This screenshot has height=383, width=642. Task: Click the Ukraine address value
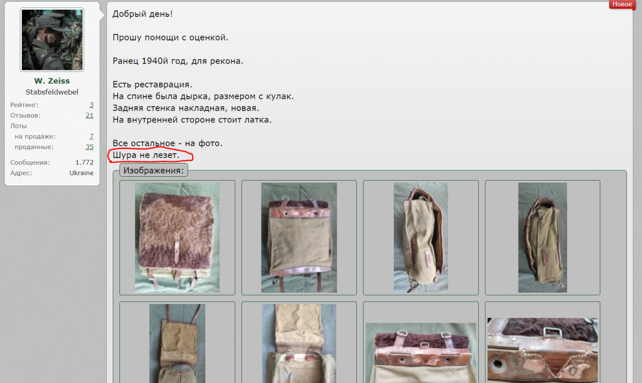tap(81, 173)
